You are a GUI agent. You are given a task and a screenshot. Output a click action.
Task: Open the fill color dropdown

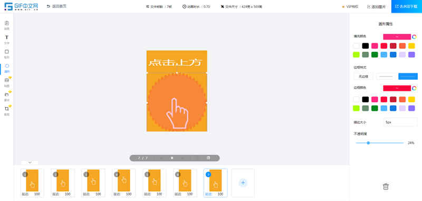pyautogui.click(x=397, y=36)
